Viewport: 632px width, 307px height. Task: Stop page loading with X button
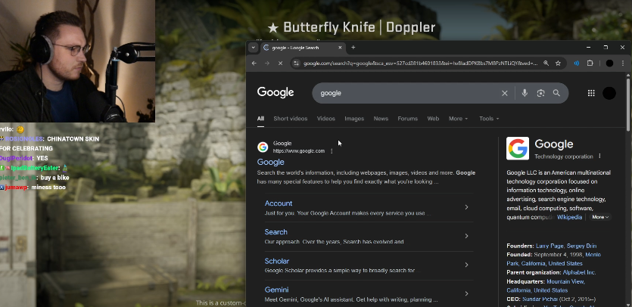click(x=281, y=64)
